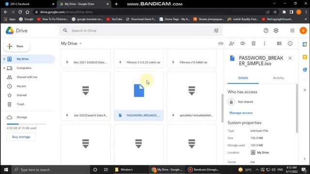Click the Share add-person icon
The width and height of the screenshot is (310, 174).
point(232,43)
